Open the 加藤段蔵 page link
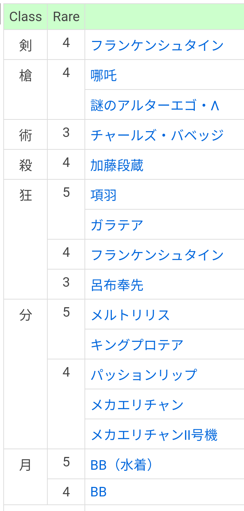 click(x=117, y=165)
